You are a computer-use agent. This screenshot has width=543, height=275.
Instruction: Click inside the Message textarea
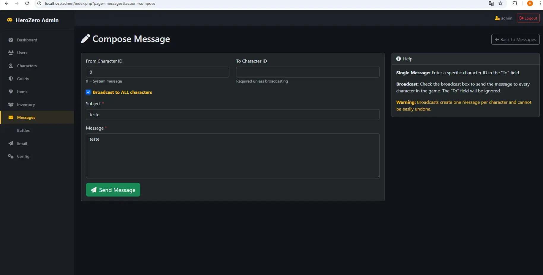(x=233, y=156)
